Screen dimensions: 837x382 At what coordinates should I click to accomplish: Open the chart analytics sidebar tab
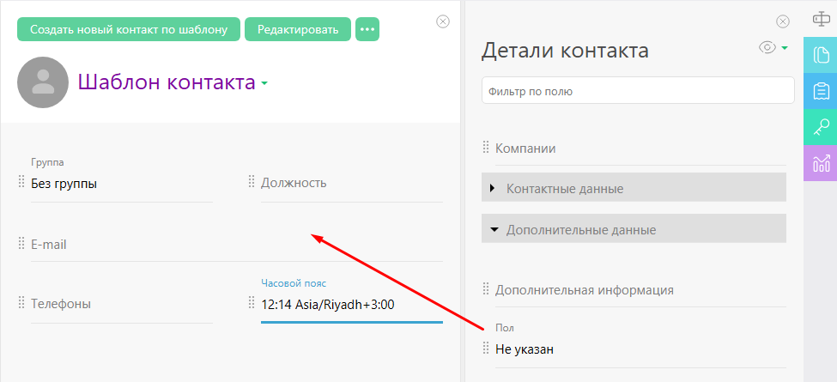coord(821,163)
